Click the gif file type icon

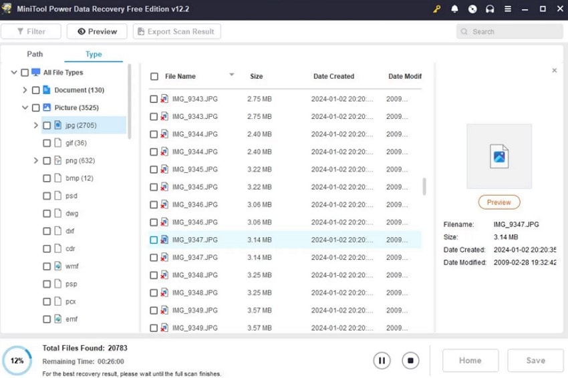coord(57,143)
